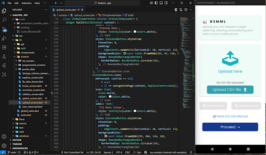Open Explorer views and more actions ellipsis
This screenshot has width=266, height=155.
(x=46, y=10)
